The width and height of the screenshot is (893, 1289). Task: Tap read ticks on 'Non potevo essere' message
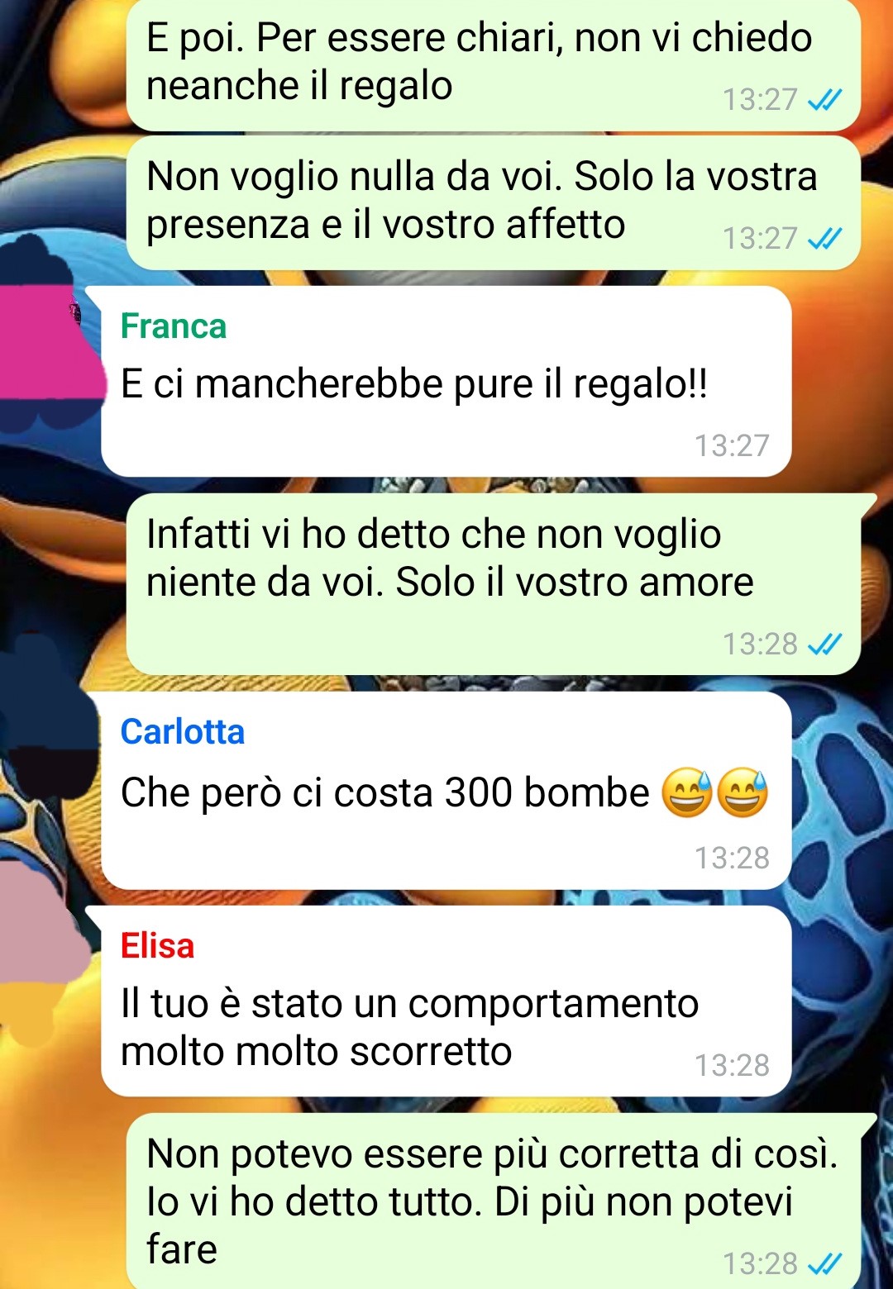(824, 1263)
